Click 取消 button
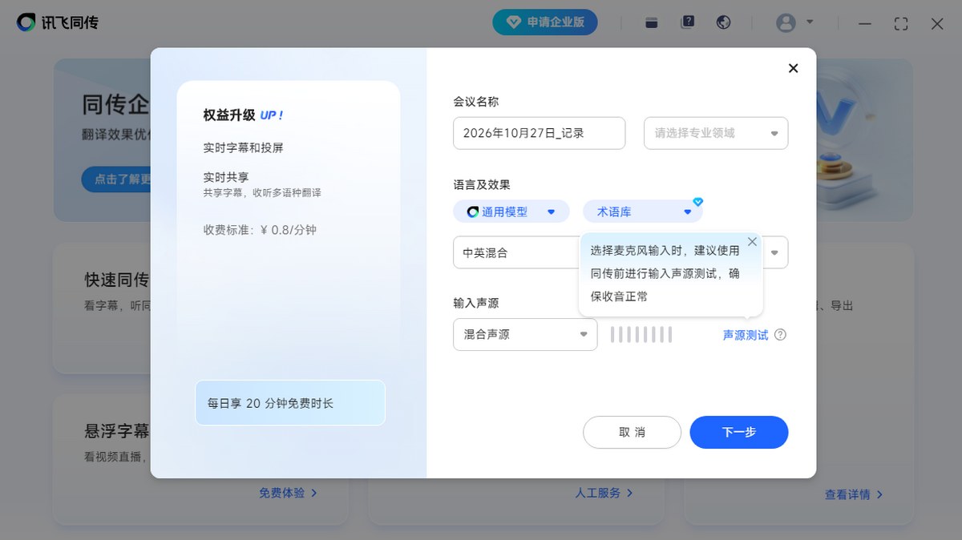This screenshot has width=962, height=540. tap(632, 432)
